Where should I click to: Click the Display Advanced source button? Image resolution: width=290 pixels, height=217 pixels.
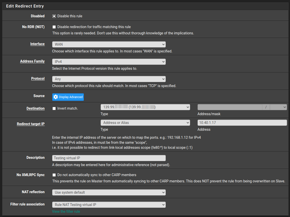68,97
